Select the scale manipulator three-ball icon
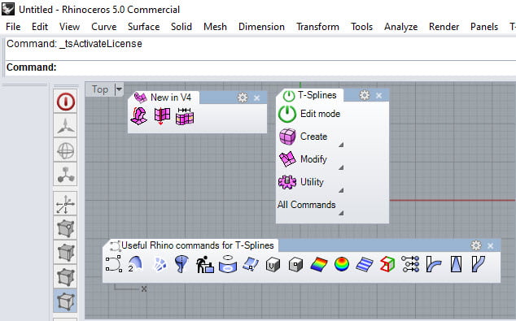Screen dimensions: 516x321 pos(65,175)
